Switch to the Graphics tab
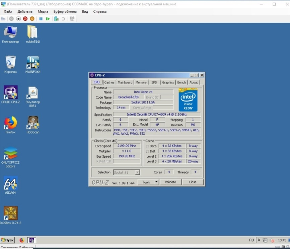Viewport: 290px width, 249px height. click(168, 82)
